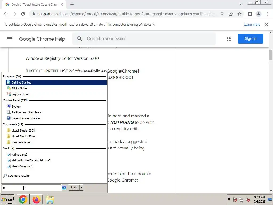273x205 pixels.
Task: Click the zoom magnifier in address bar
Action: click(x=222, y=14)
